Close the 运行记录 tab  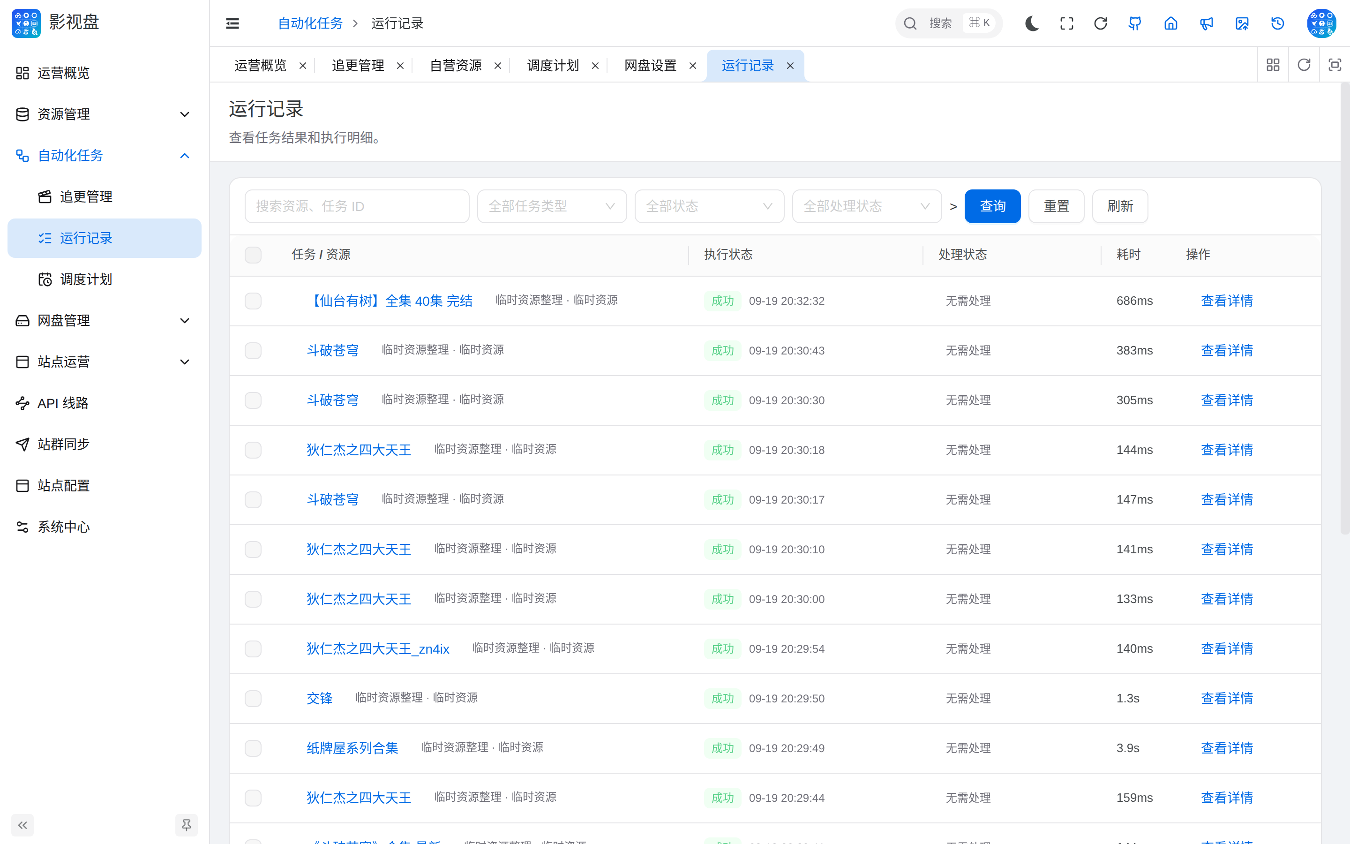pos(790,66)
